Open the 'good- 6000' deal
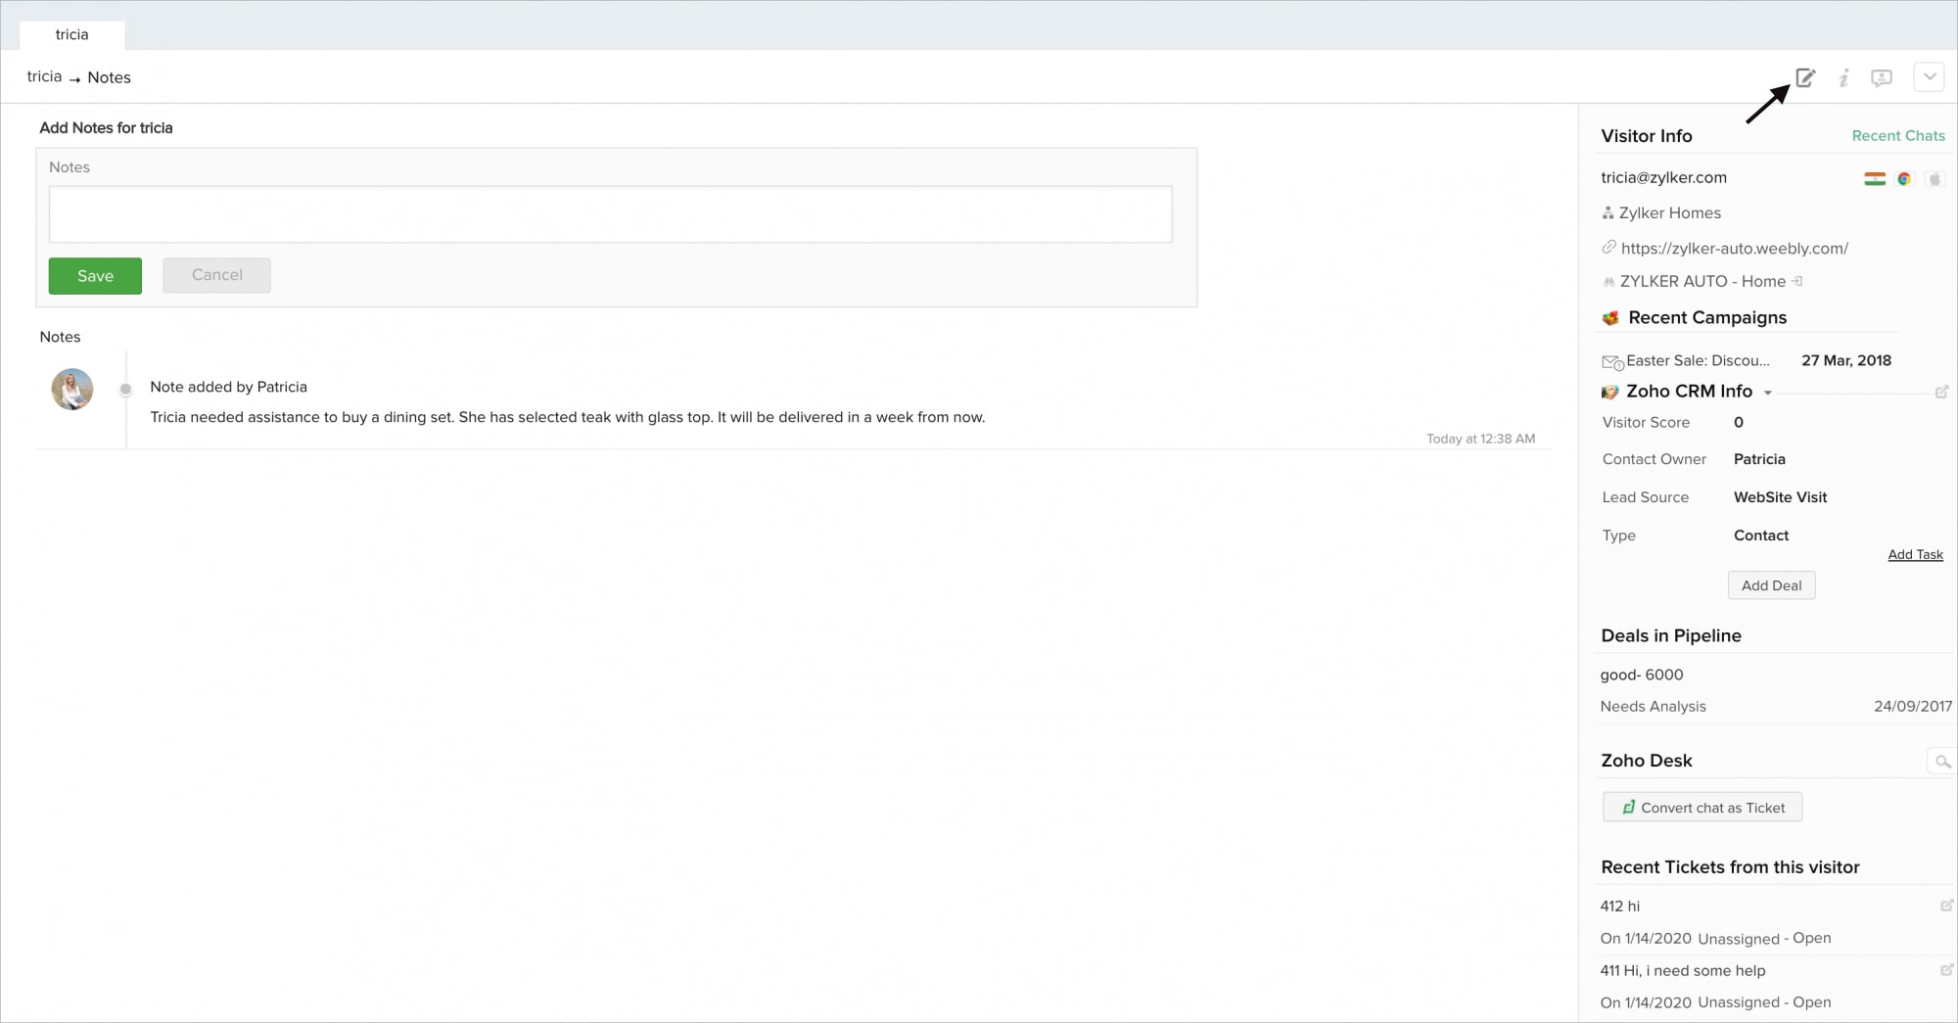 [x=1642, y=674]
